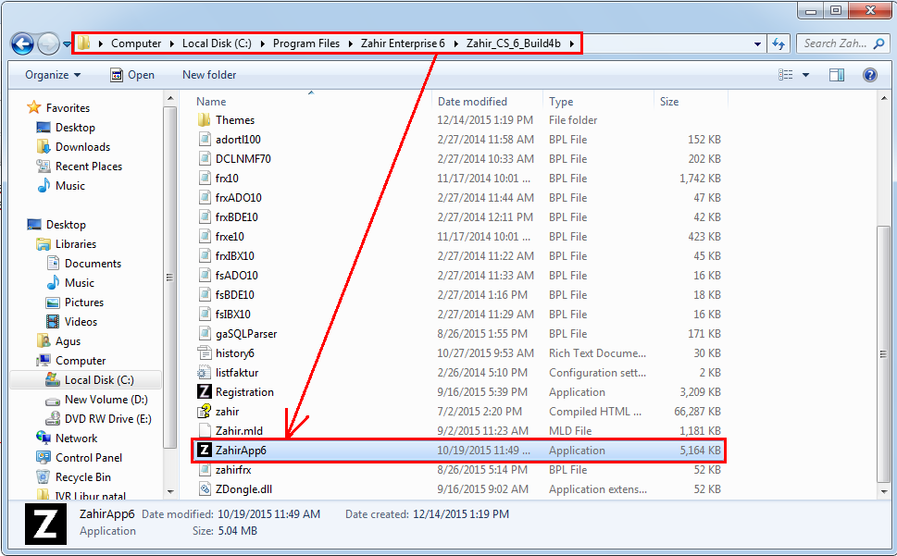897x556 pixels.
Task: Open the Organize menu
Action: [53, 75]
